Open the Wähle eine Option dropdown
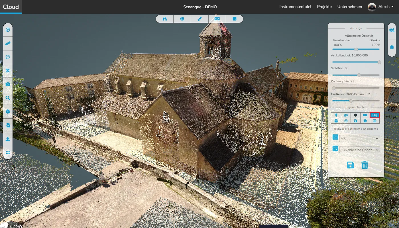The width and height of the screenshot is (399, 228). (360, 150)
